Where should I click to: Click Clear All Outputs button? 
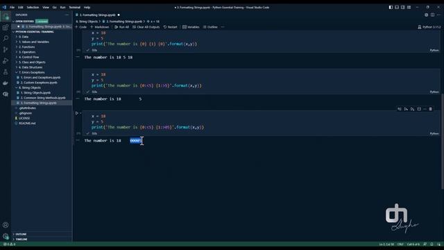146,27
